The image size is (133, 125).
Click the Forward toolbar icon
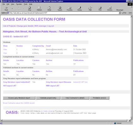19,9
